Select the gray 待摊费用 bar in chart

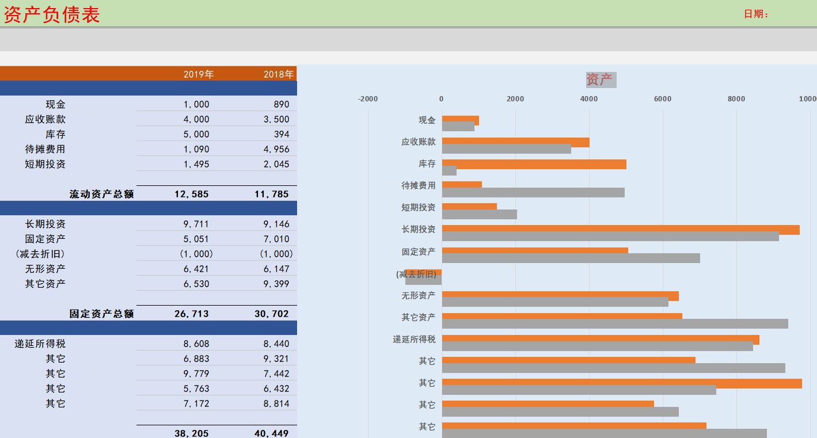tap(533, 192)
